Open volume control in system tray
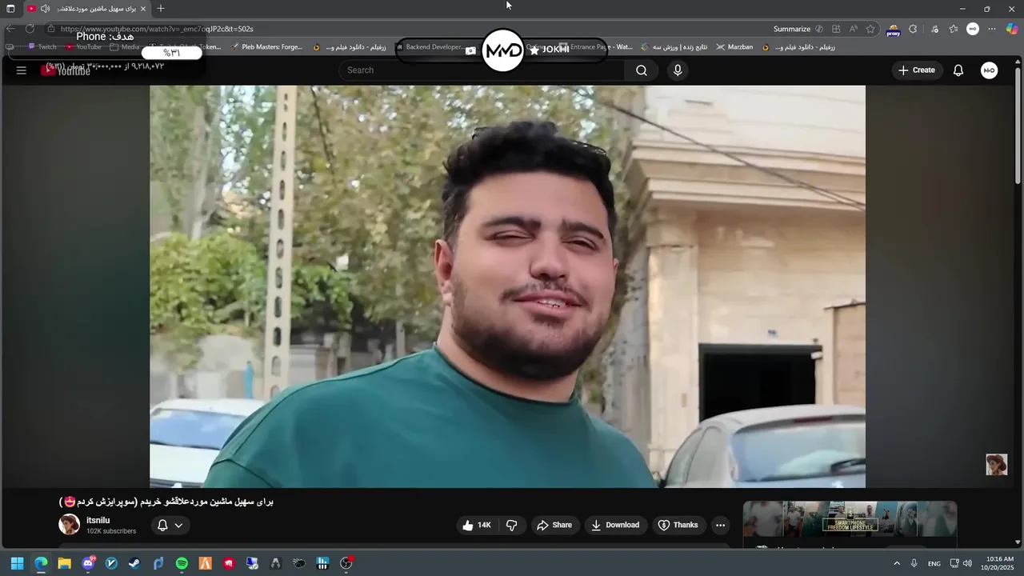Viewport: 1024px width, 576px height. pyautogui.click(x=967, y=563)
